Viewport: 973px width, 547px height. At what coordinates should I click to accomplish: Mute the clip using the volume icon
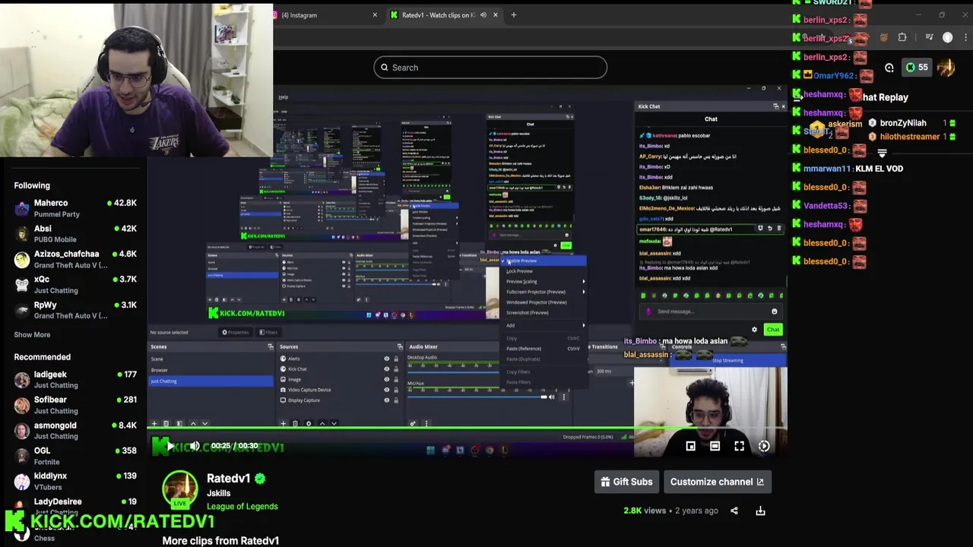(x=195, y=446)
